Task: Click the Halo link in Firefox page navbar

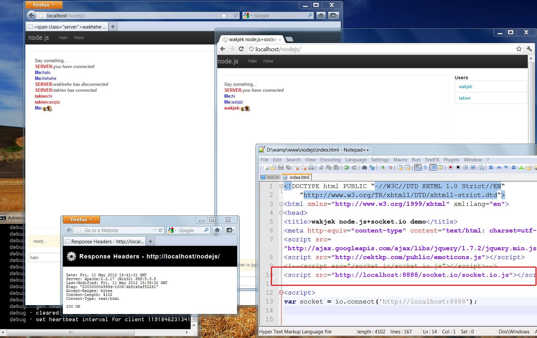Action: (63, 38)
